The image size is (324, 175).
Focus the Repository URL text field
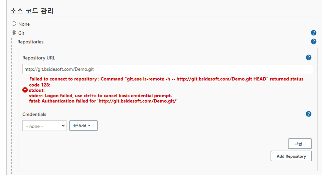click(168, 69)
